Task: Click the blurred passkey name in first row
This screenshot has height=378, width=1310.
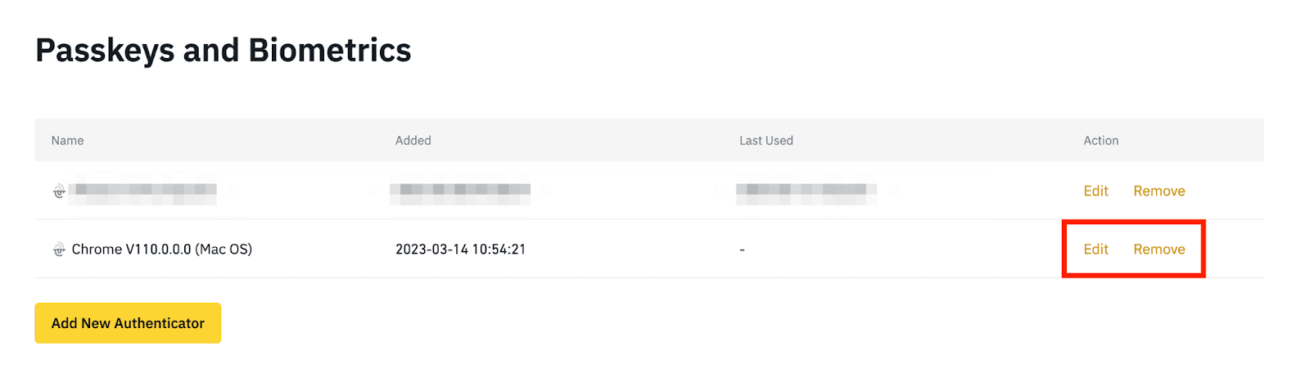Action: coord(144,191)
